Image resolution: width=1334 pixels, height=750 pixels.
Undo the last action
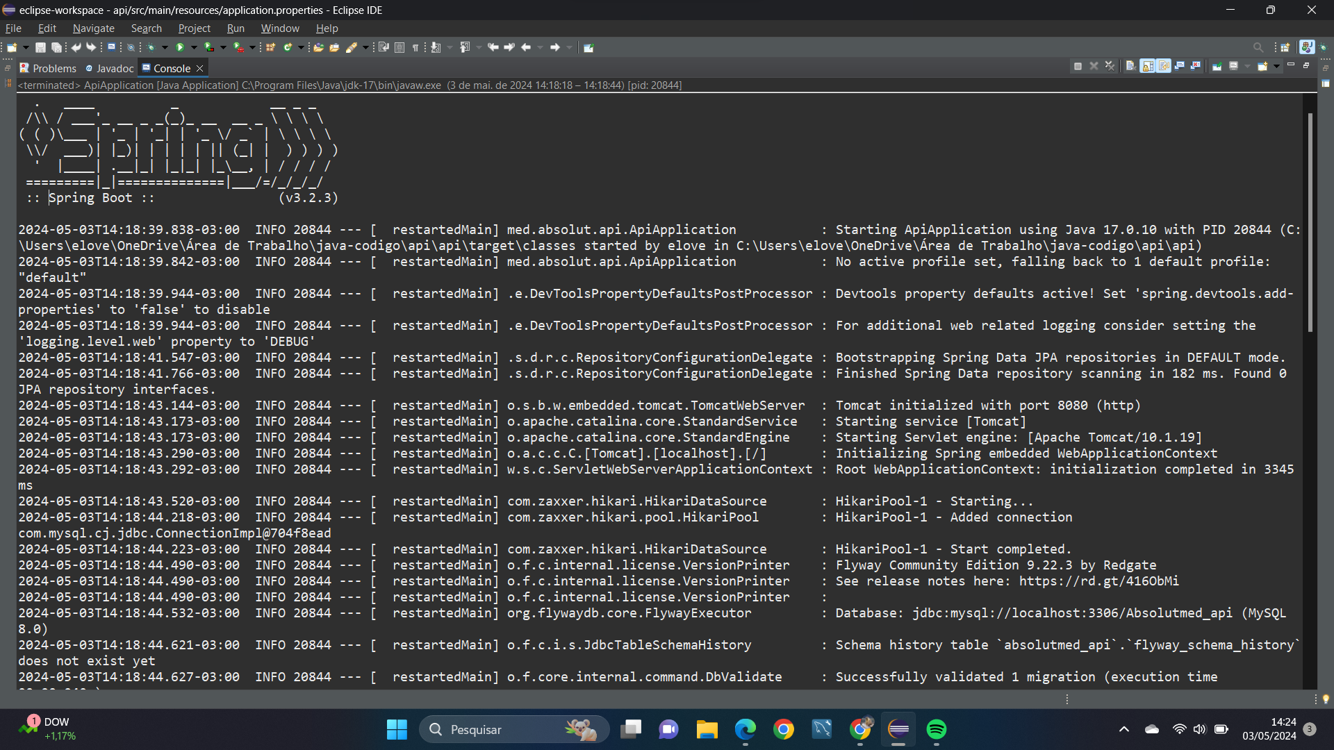76,47
